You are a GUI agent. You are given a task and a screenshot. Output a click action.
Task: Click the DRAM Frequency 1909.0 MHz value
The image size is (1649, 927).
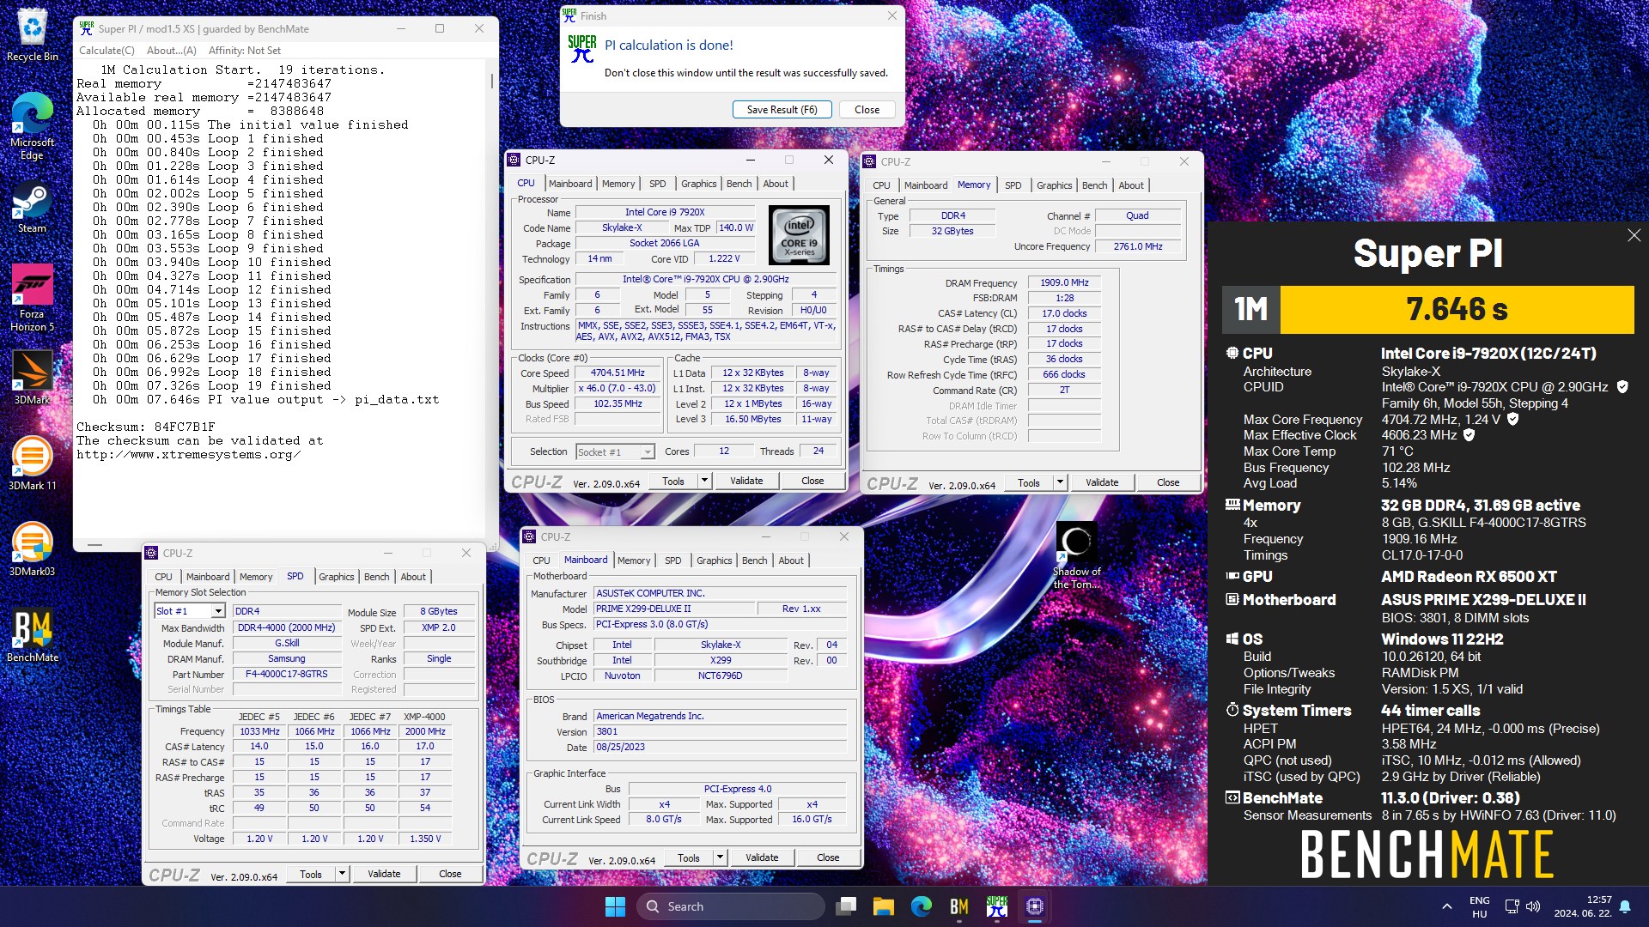point(1063,282)
